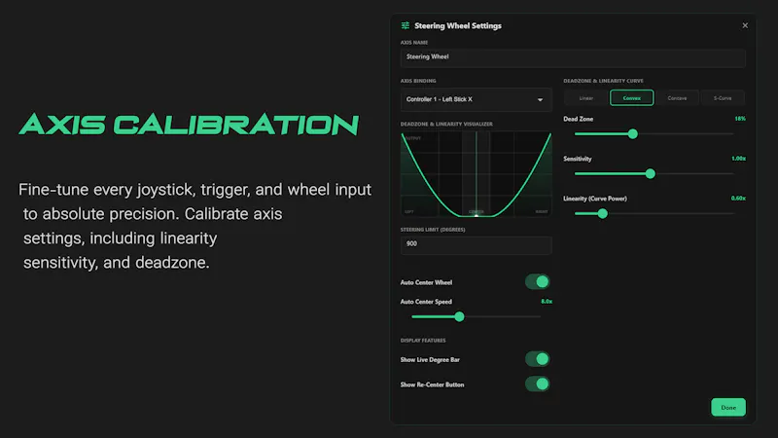The image size is (778, 438).
Task: Close the Steering Wheel Settings dialog
Action: [x=745, y=25]
